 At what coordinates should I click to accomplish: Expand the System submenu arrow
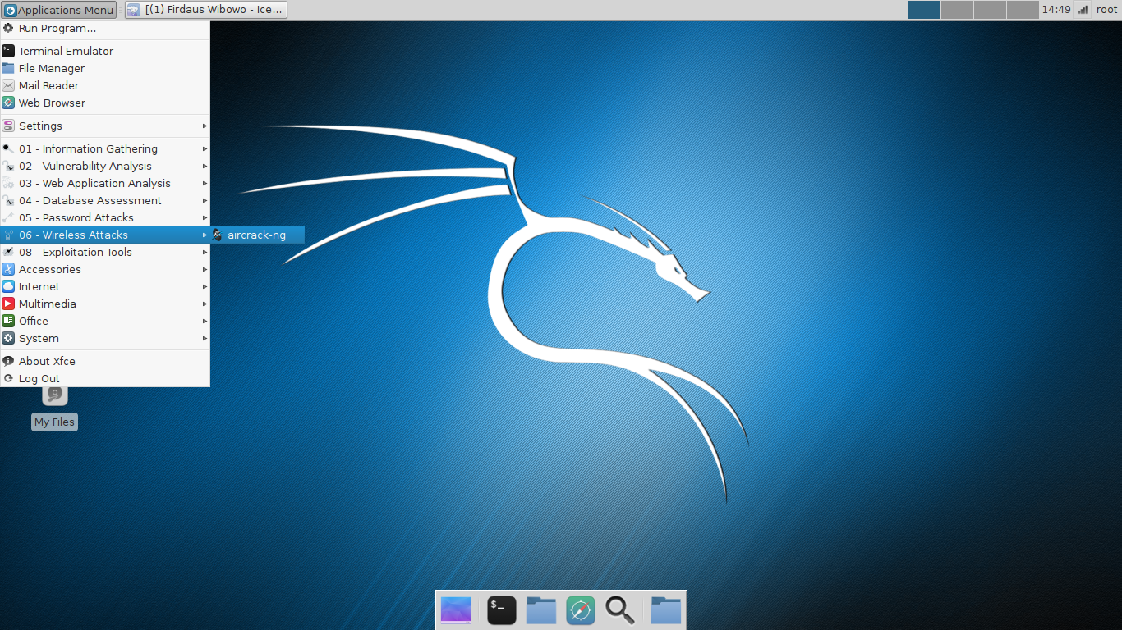click(x=205, y=338)
